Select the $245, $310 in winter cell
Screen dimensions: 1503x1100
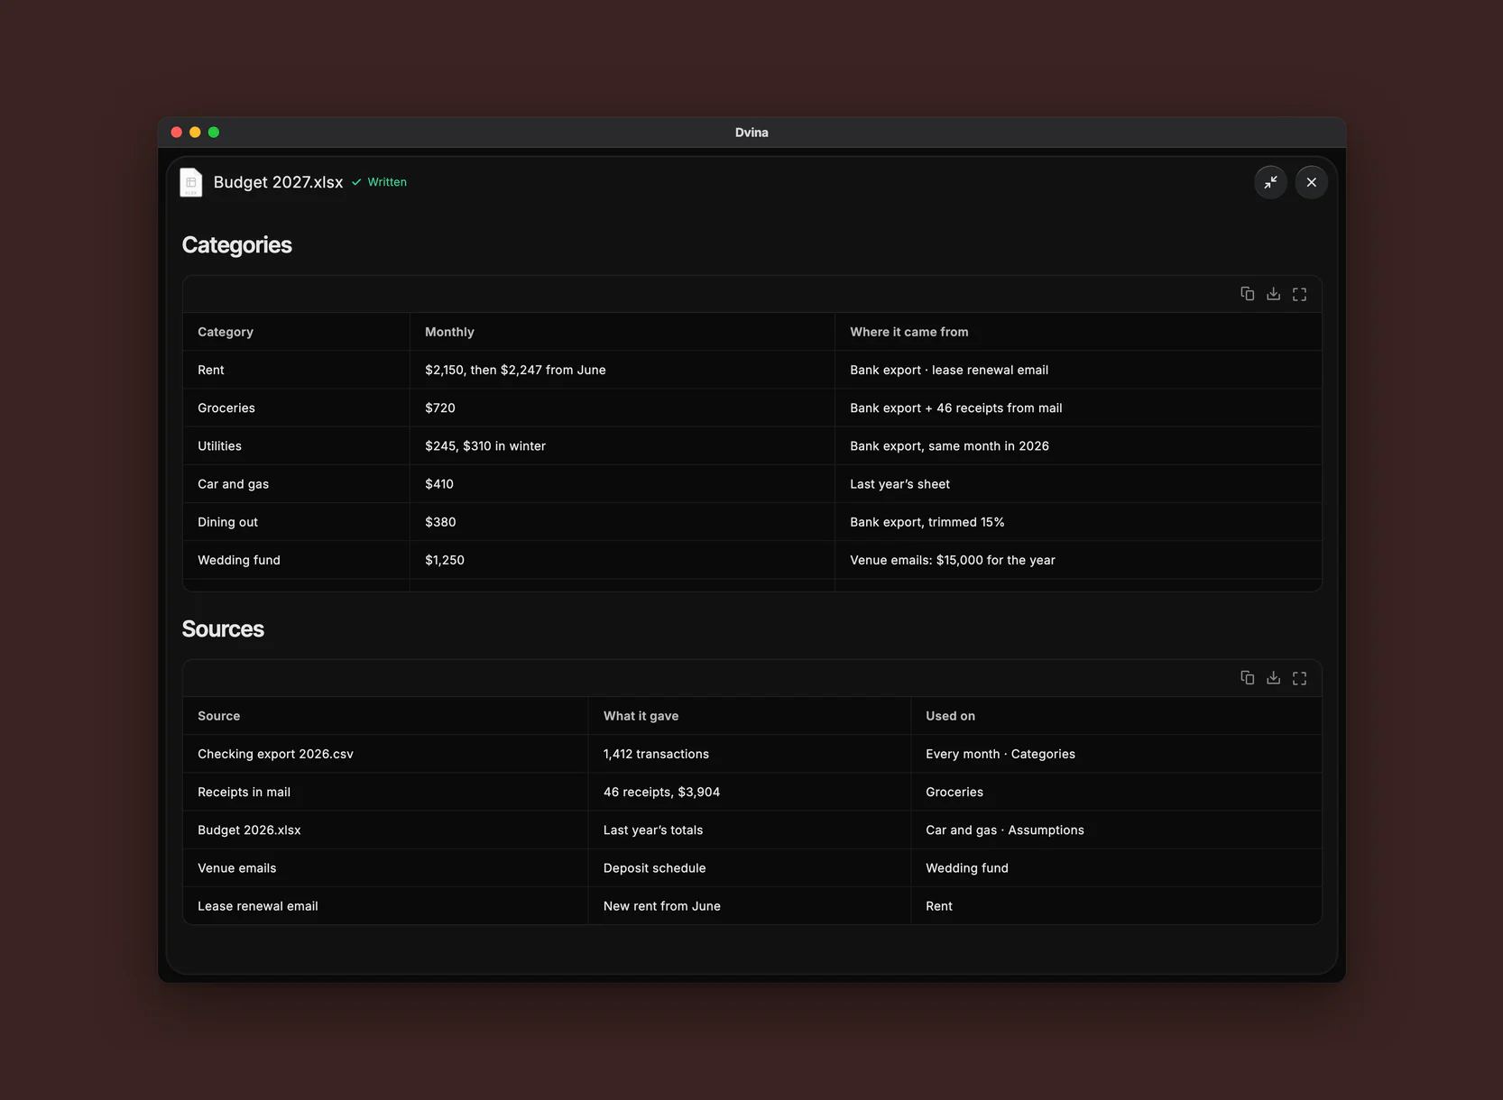coord(622,445)
